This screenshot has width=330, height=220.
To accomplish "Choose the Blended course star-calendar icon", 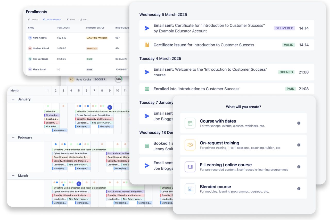I will pos(190,189).
